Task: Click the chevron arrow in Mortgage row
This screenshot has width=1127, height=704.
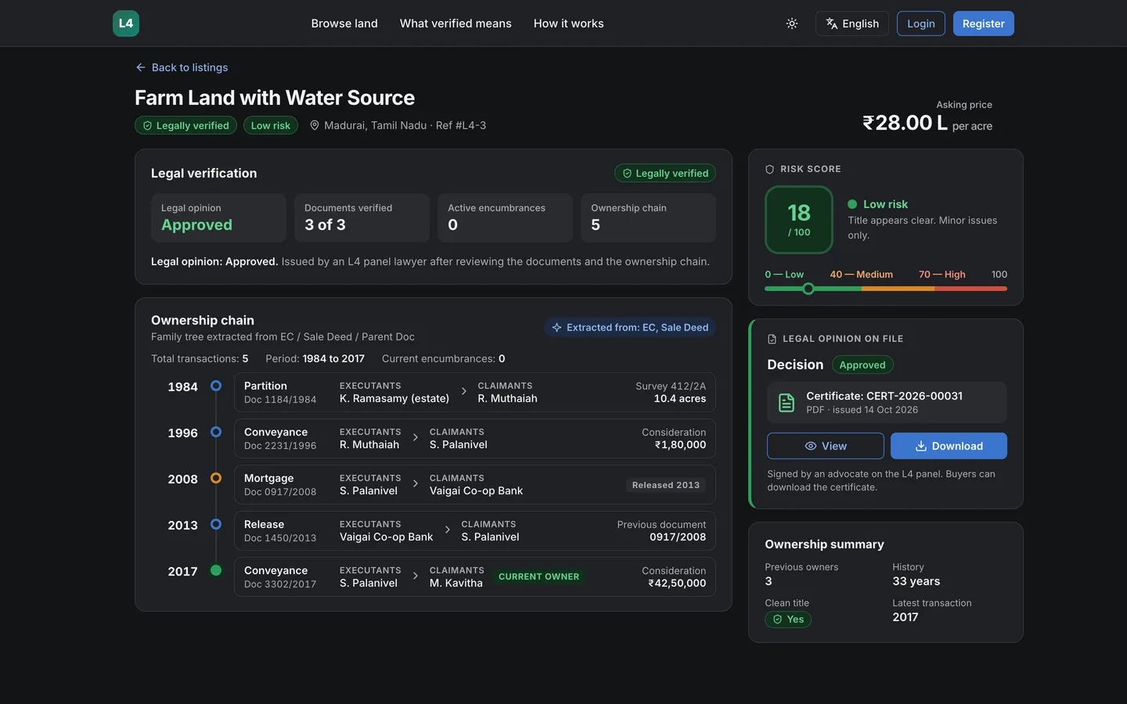Action: click(415, 483)
